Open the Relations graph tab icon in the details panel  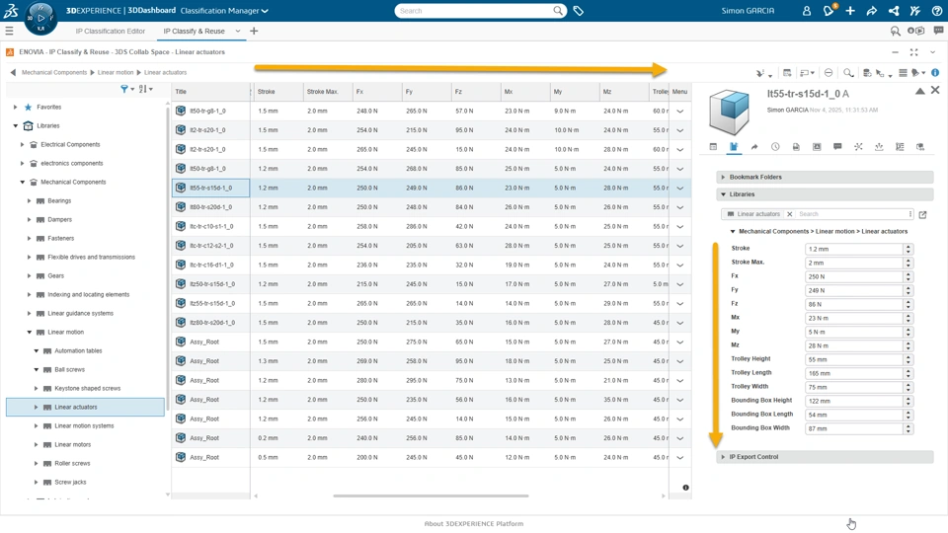[858, 147]
